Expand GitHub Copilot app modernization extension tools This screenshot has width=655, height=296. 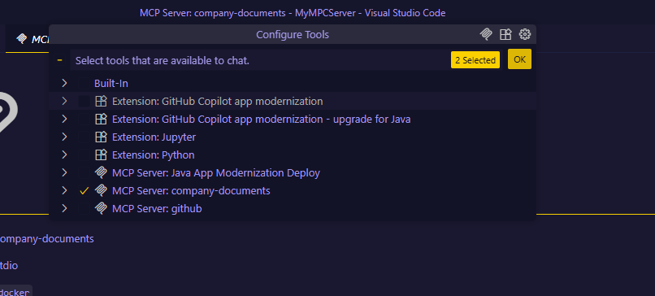coord(64,101)
